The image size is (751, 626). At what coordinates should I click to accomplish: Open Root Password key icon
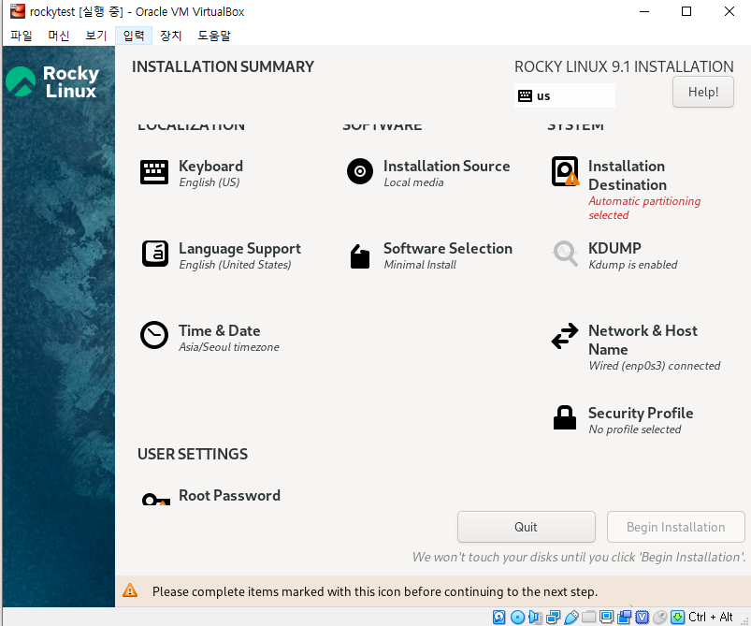[155, 500]
